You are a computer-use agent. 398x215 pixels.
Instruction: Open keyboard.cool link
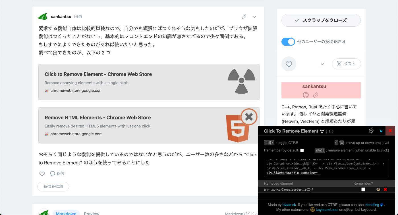(x=327, y=210)
